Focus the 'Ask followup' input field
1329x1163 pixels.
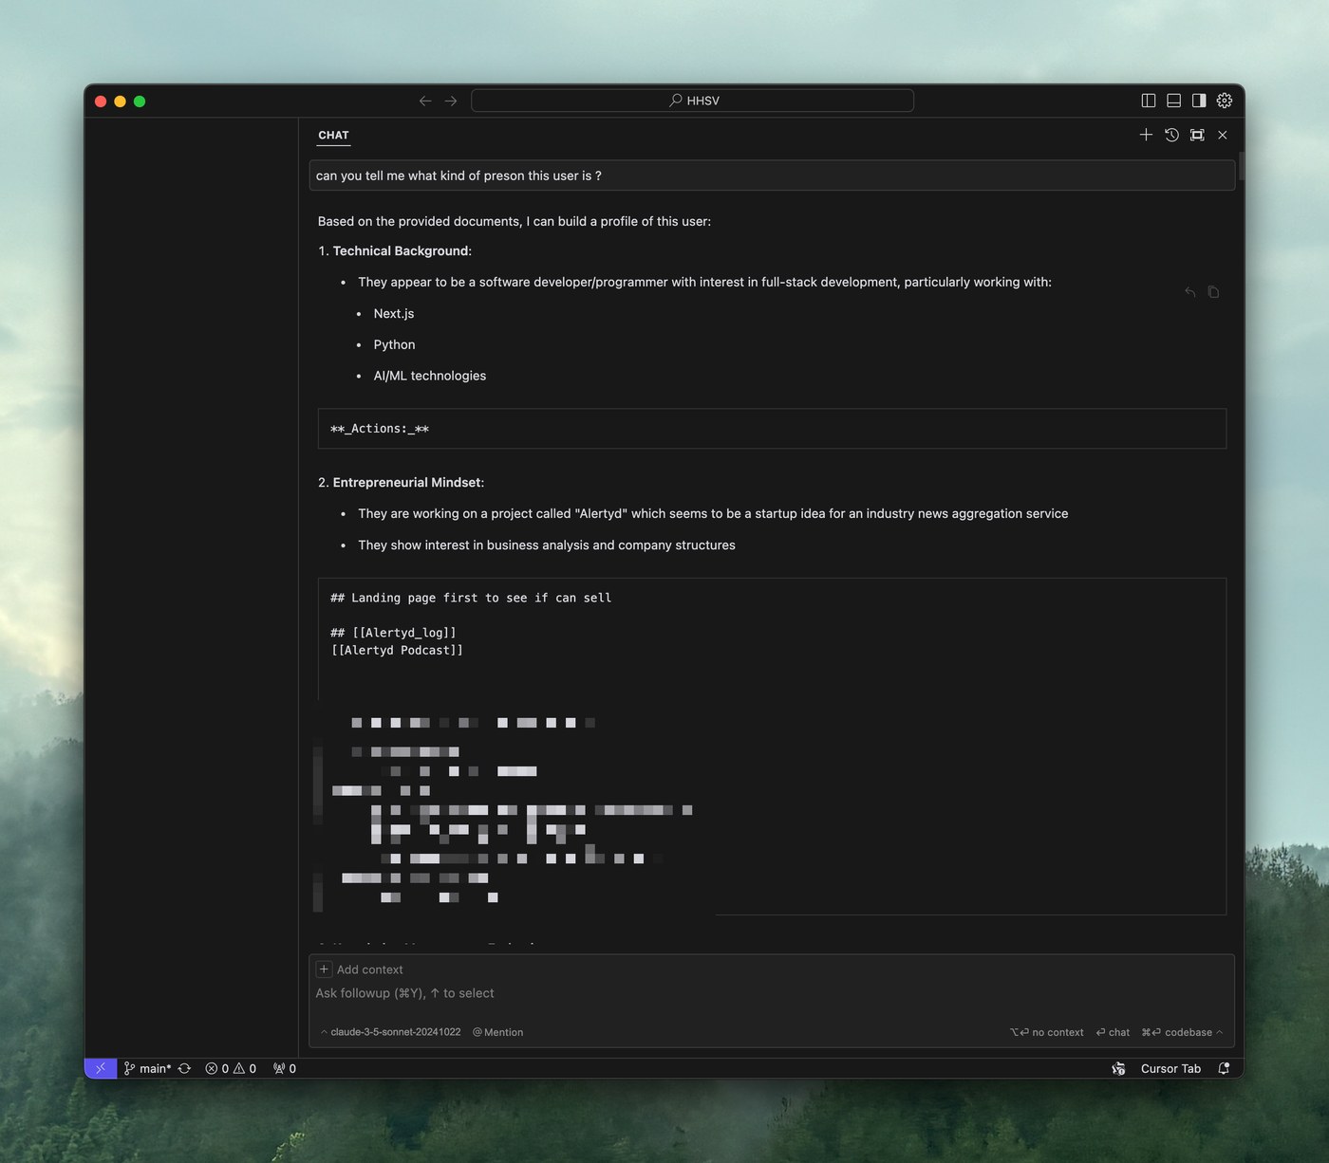(x=772, y=993)
